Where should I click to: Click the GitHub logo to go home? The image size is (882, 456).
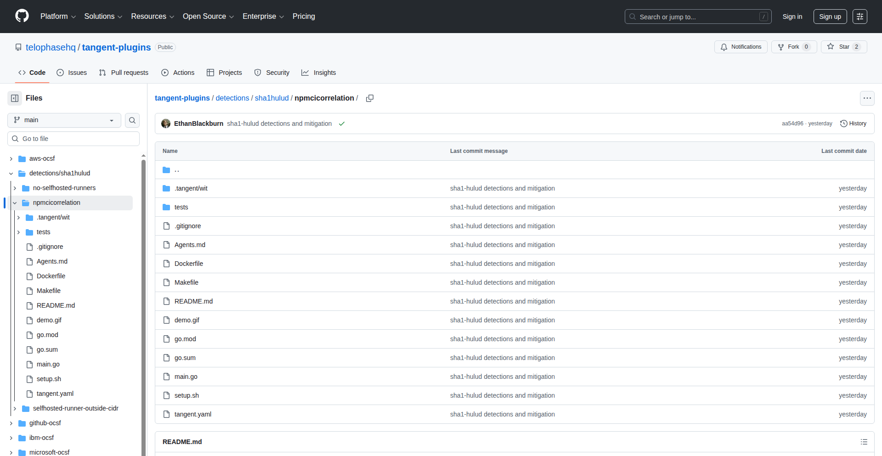point(21,16)
